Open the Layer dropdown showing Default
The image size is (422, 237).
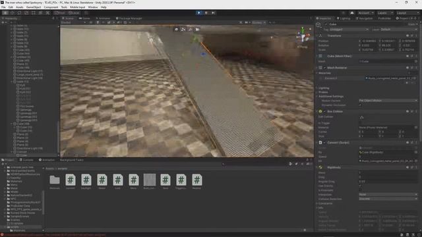[x=399, y=29]
